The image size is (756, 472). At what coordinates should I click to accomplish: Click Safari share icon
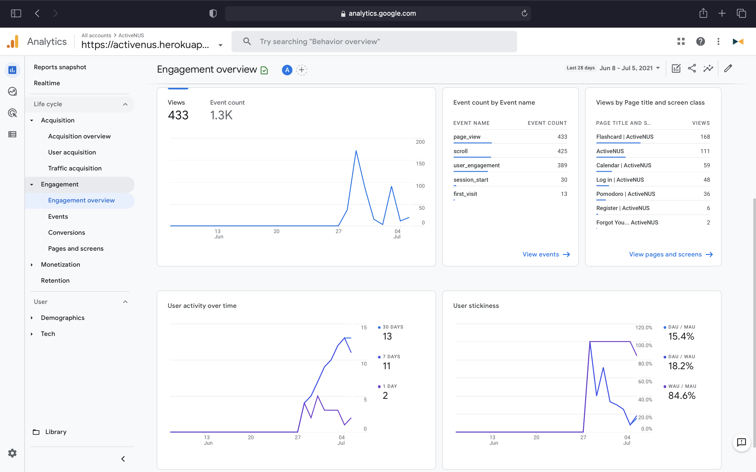pos(703,13)
